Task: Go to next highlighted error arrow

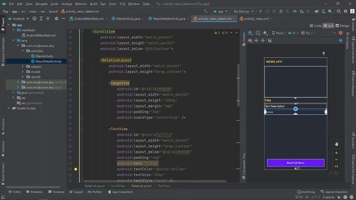Action: coord(236,33)
